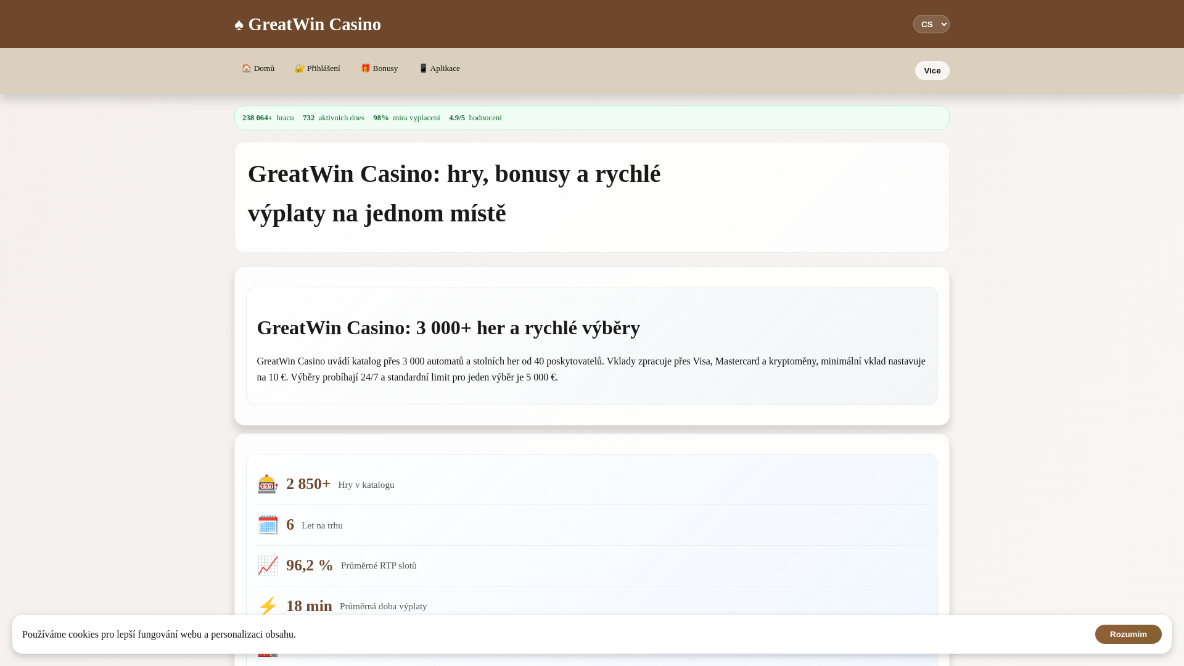Click the lock icon next to Přihlášení
The image size is (1184, 666).
(x=300, y=68)
